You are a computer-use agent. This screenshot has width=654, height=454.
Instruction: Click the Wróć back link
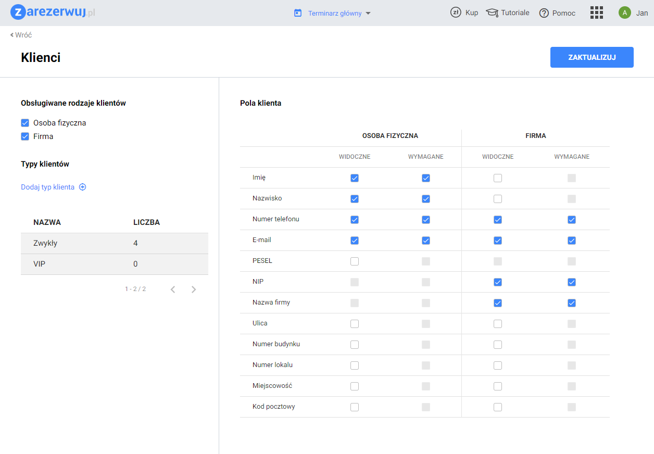(x=21, y=35)
